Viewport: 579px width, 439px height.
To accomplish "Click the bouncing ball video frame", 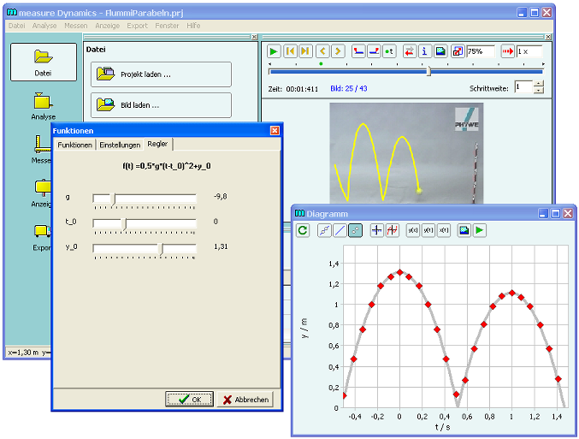I will (406, 153).
